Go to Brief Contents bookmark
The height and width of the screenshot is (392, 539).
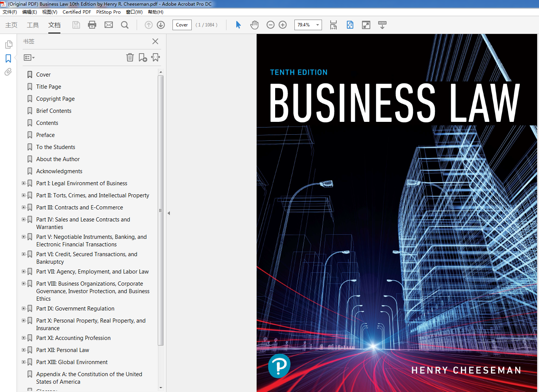click(54, 111)
